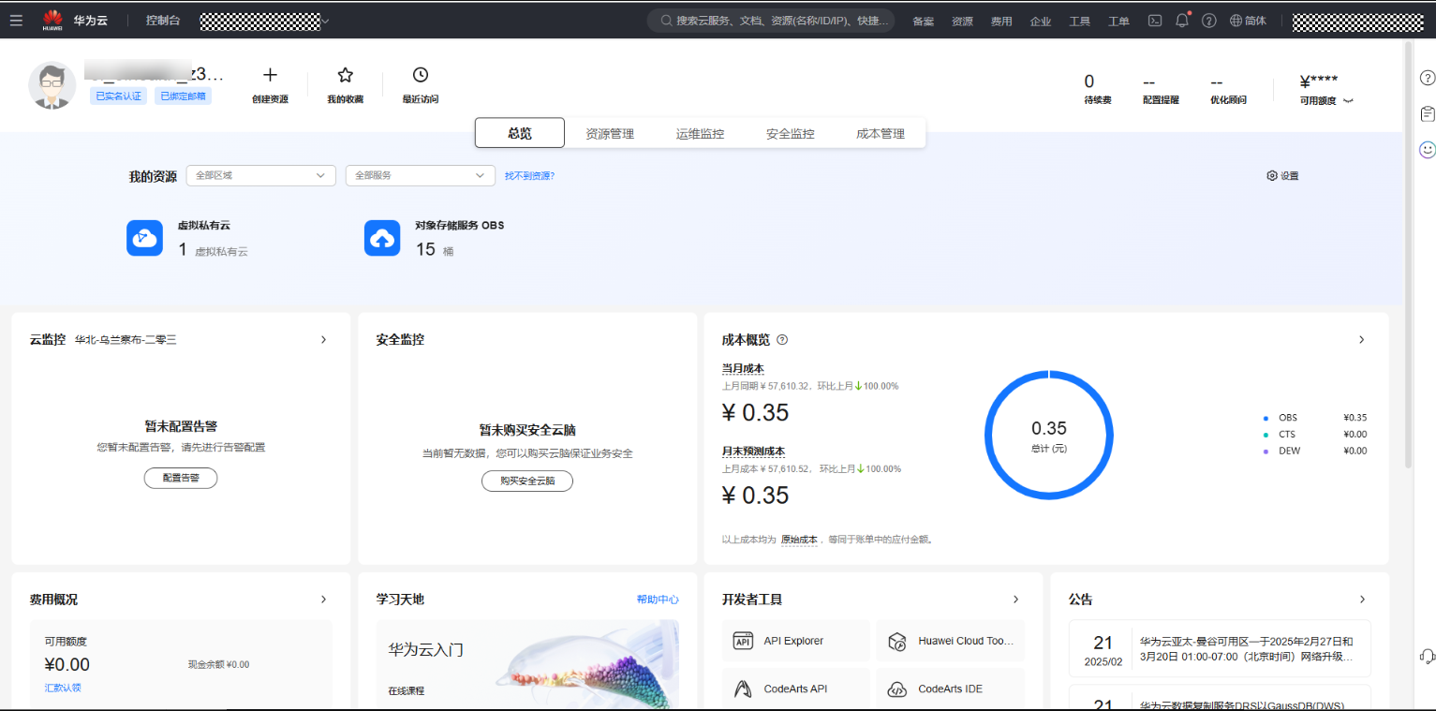The image size is (1436, 711).
Task: Expand the 全部服务 service dropdown
Action: [421, 175]
